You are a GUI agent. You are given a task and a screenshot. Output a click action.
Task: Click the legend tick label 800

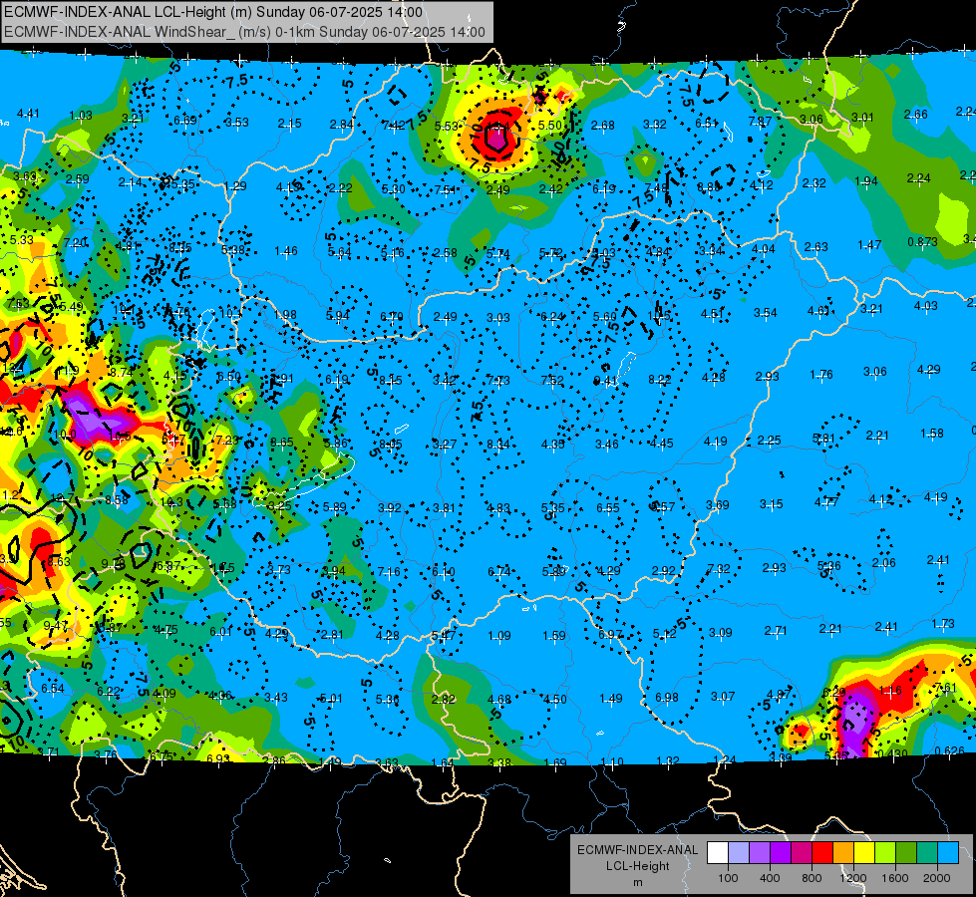[x=812, y=878]
